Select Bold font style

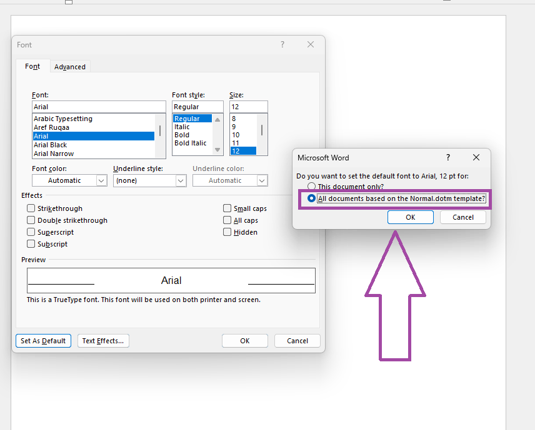click(192, 135)
